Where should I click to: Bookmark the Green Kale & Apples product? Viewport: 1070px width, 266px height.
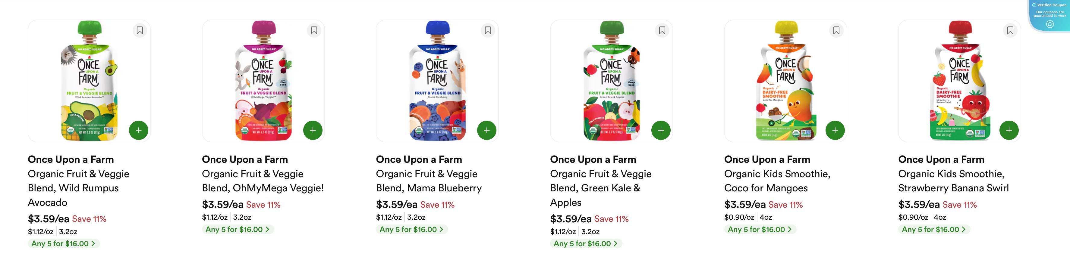(662, 30)
